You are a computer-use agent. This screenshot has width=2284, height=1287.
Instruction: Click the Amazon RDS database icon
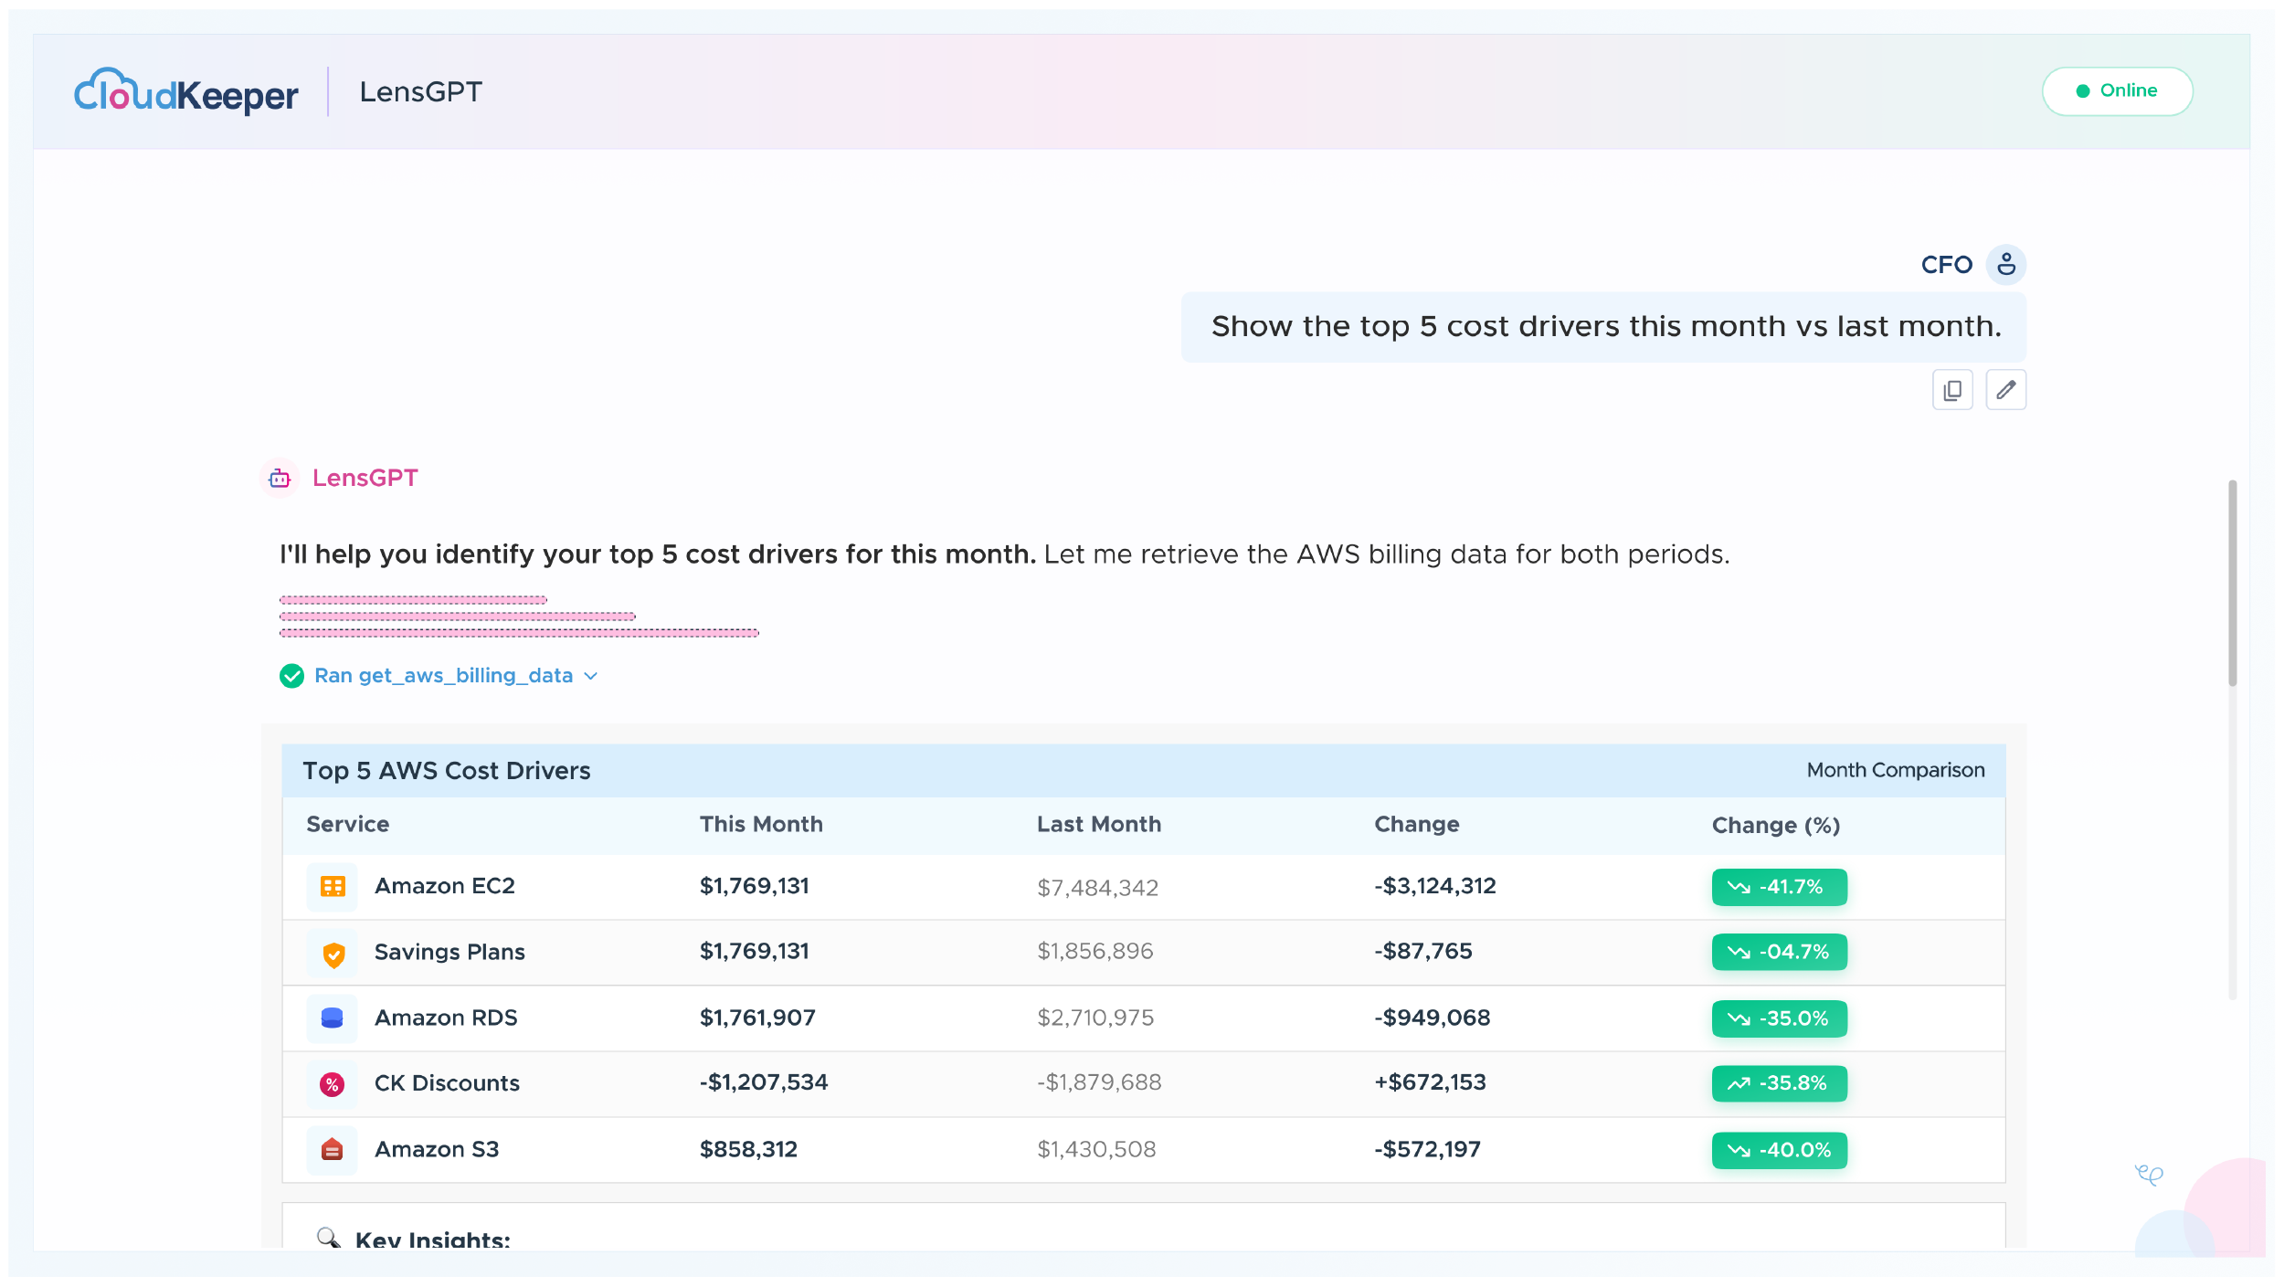(x=333, y=1018)
